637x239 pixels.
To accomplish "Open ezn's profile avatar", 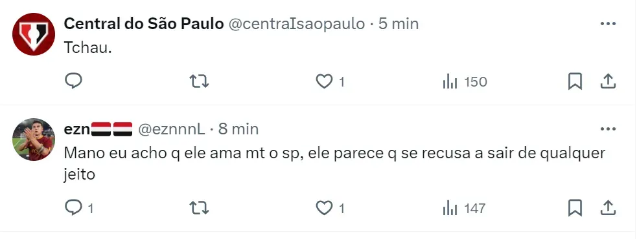I will tap(34, 140).
